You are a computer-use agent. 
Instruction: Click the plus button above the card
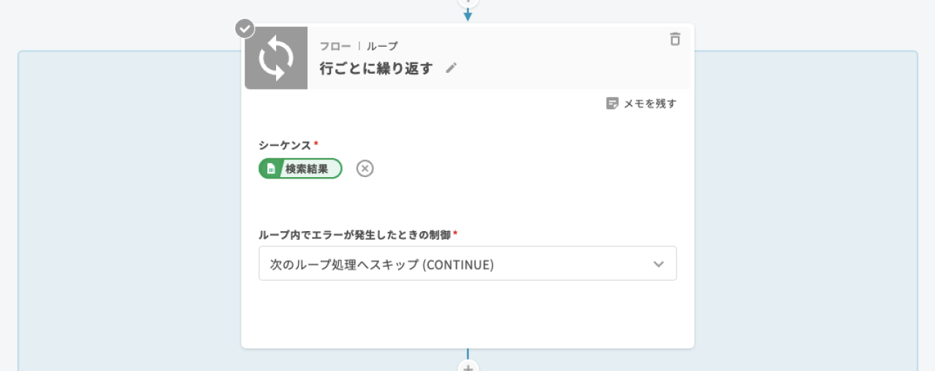(x=468, y=2)
